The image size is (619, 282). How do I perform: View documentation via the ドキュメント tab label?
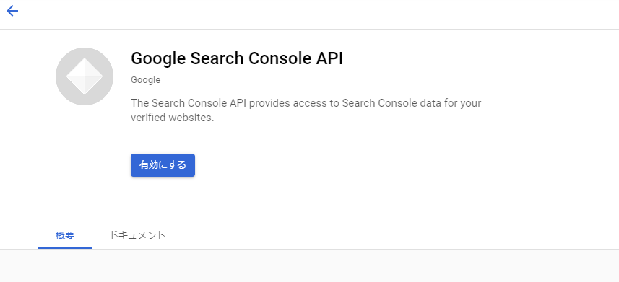tap(137, 235)
